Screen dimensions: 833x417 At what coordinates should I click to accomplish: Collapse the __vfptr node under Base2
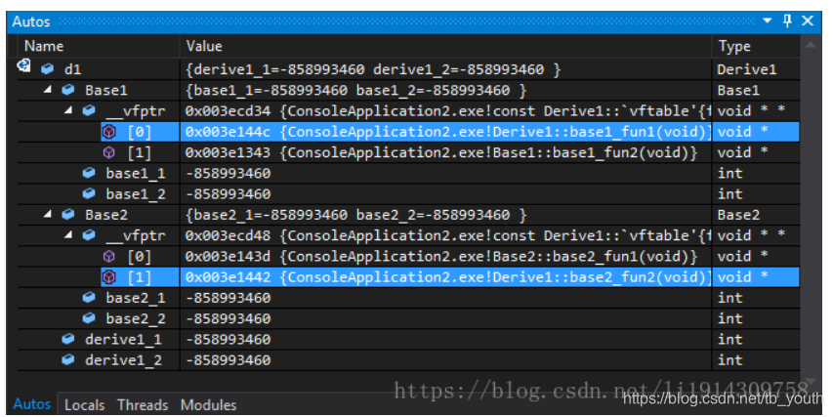tap(68, 235)
